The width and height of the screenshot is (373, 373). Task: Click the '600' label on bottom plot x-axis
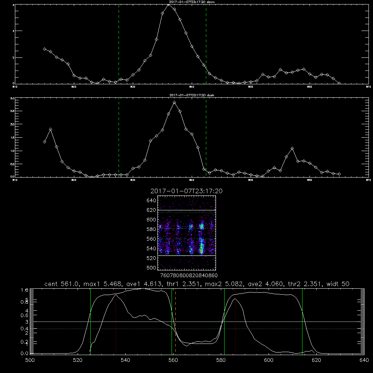pos(269,360)
